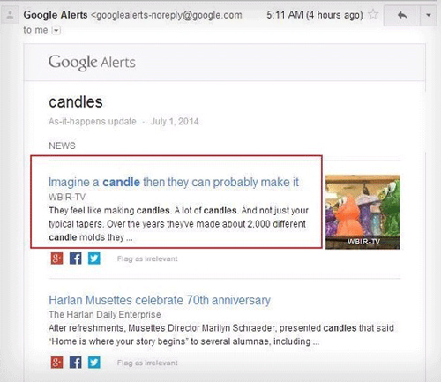Open 'Harlan Musettes celebrate 70th anniversary' article

point(160,300)
